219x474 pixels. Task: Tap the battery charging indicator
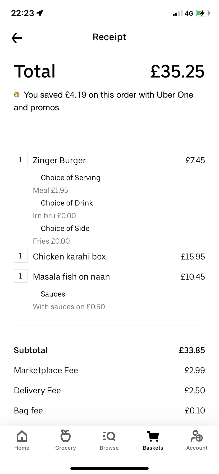(203, 13)
